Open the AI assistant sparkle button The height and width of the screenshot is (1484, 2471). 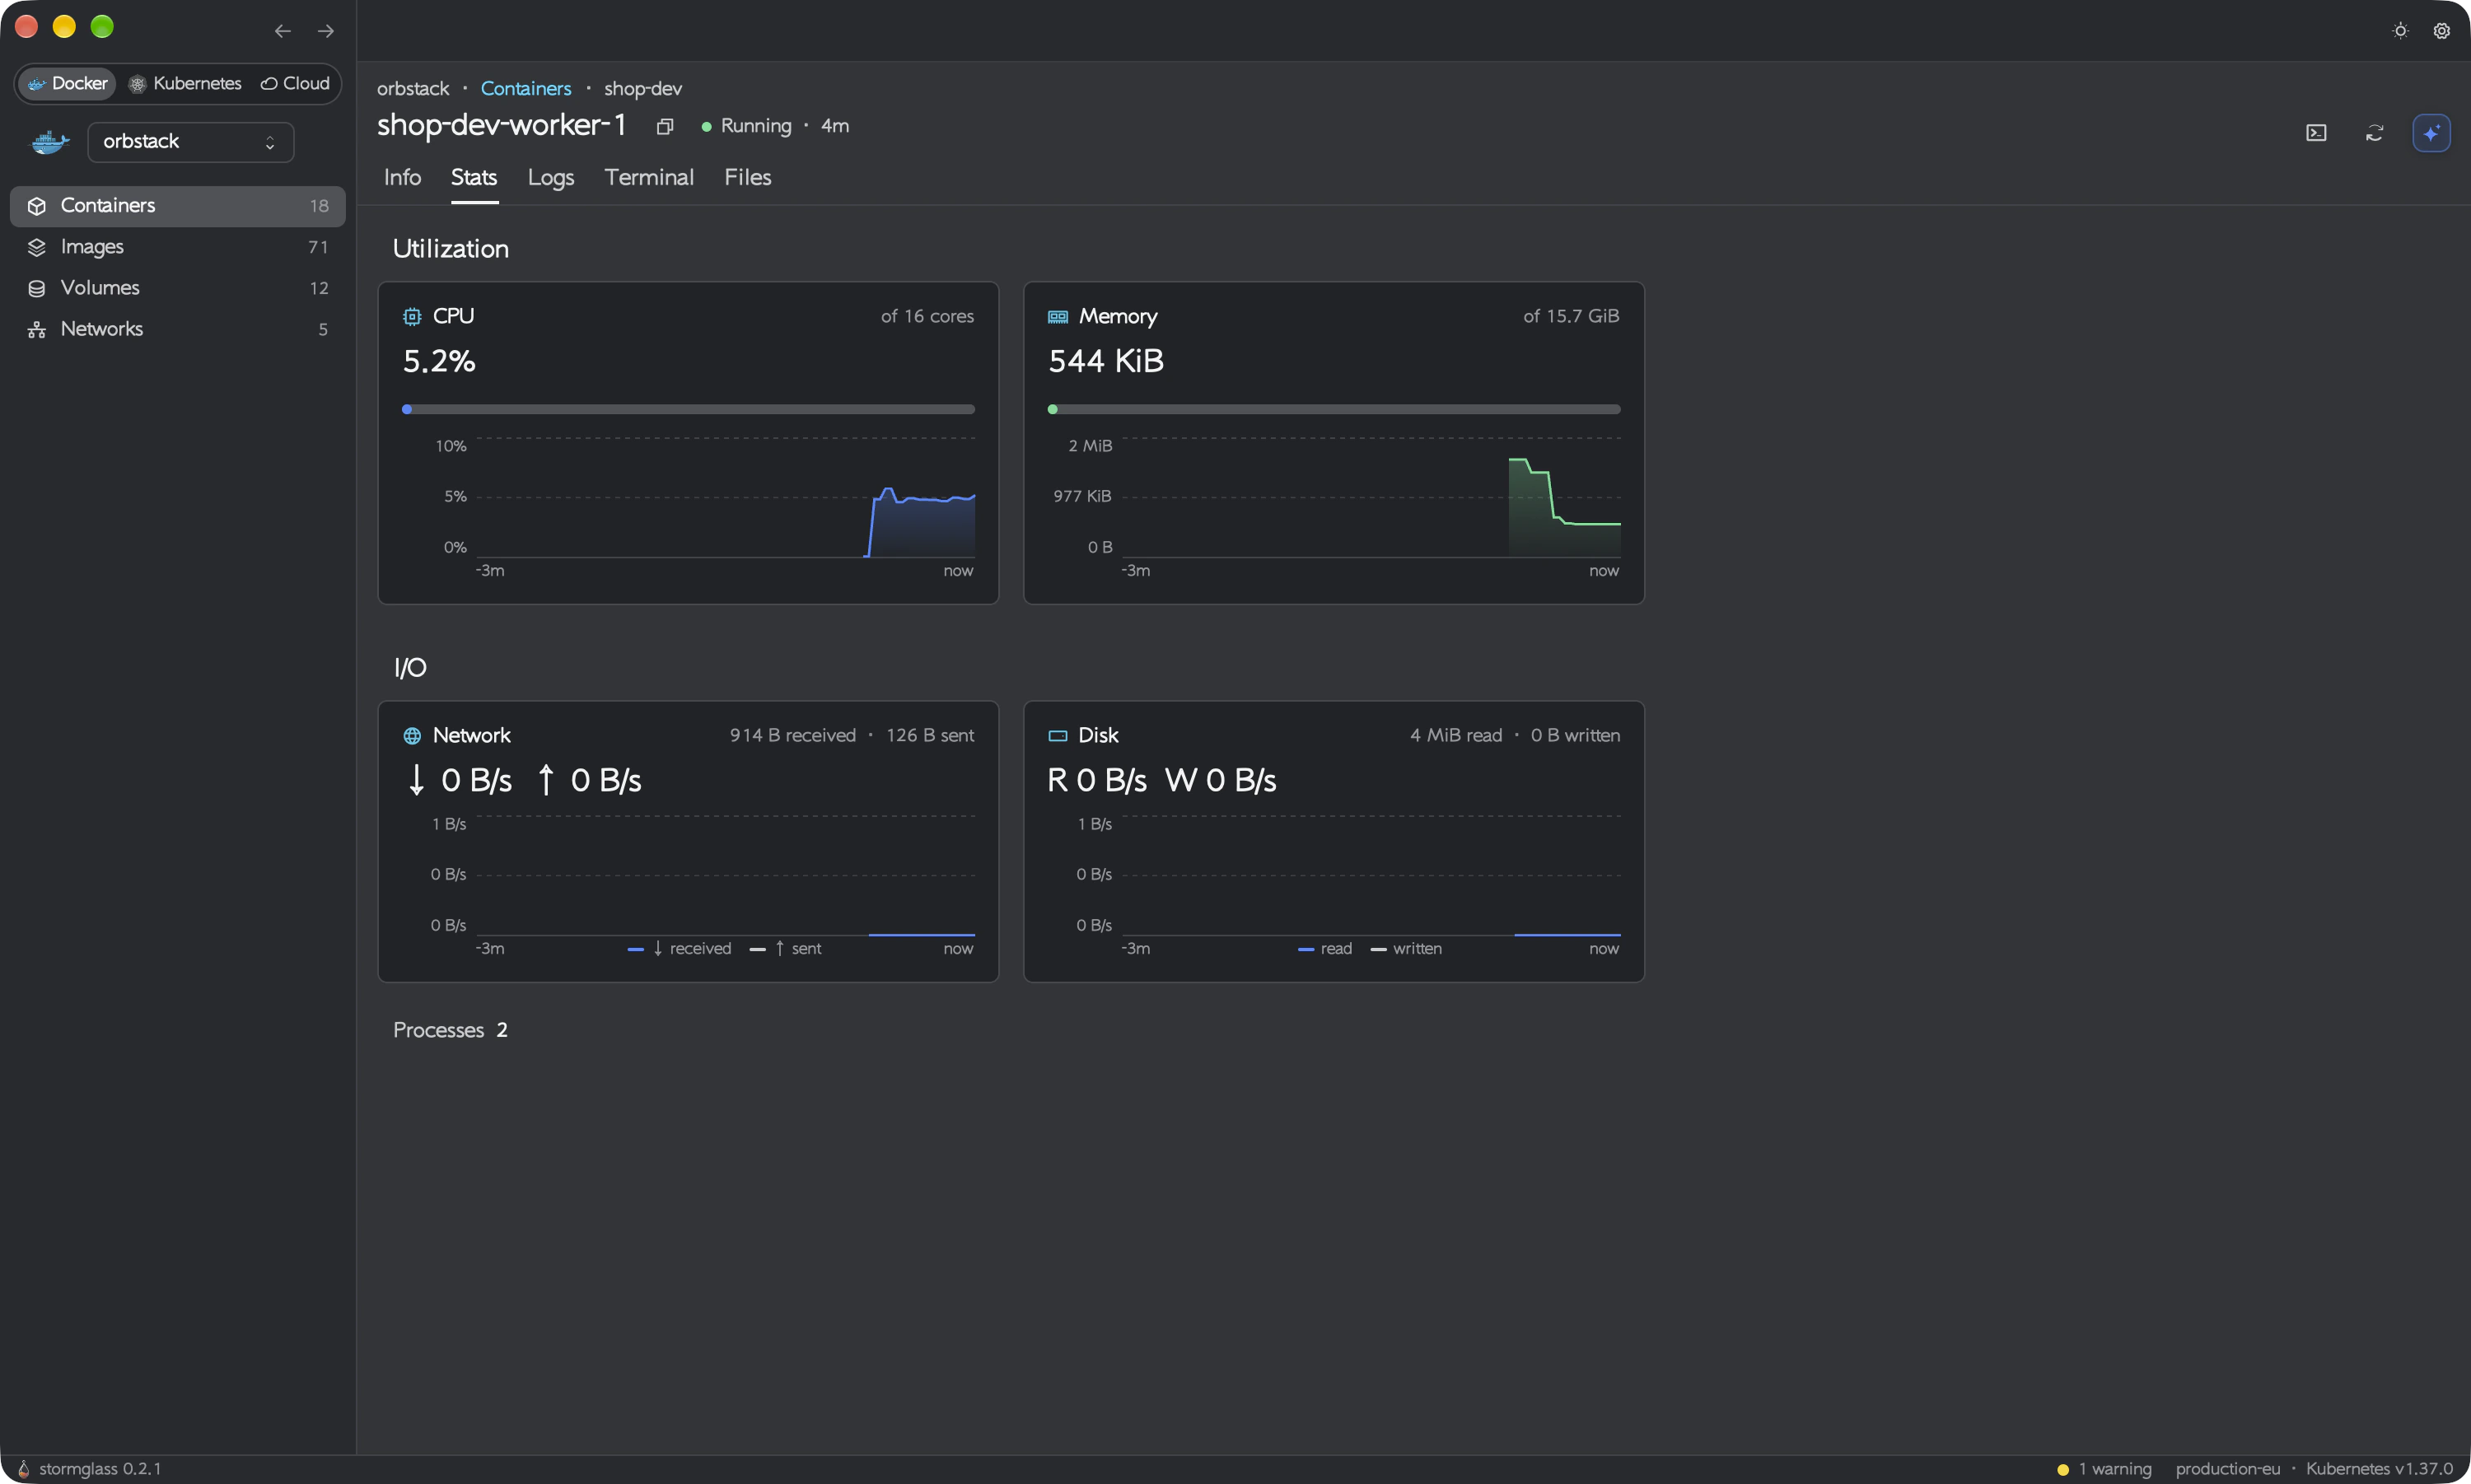(2431, 133)
